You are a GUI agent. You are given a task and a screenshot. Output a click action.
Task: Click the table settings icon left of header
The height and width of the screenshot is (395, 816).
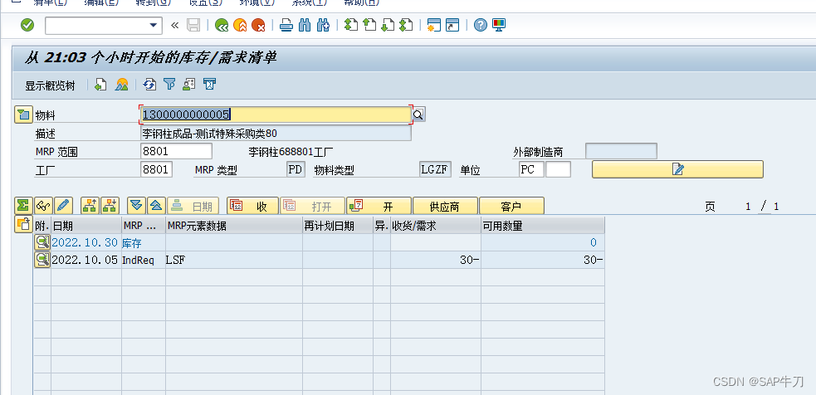click(x=23, y=224)
